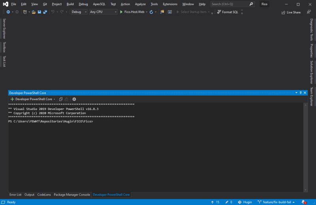The width and height of the screenshot is (316, 205).
Task: Open the View menu
Action: coord(34,4)
